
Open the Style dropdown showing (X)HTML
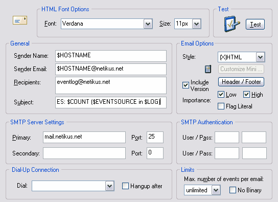(241, 57)
